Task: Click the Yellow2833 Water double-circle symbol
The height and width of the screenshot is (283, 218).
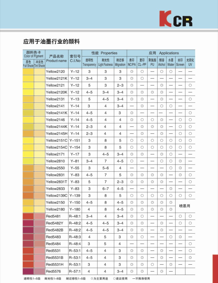Action: click(171, 188)
